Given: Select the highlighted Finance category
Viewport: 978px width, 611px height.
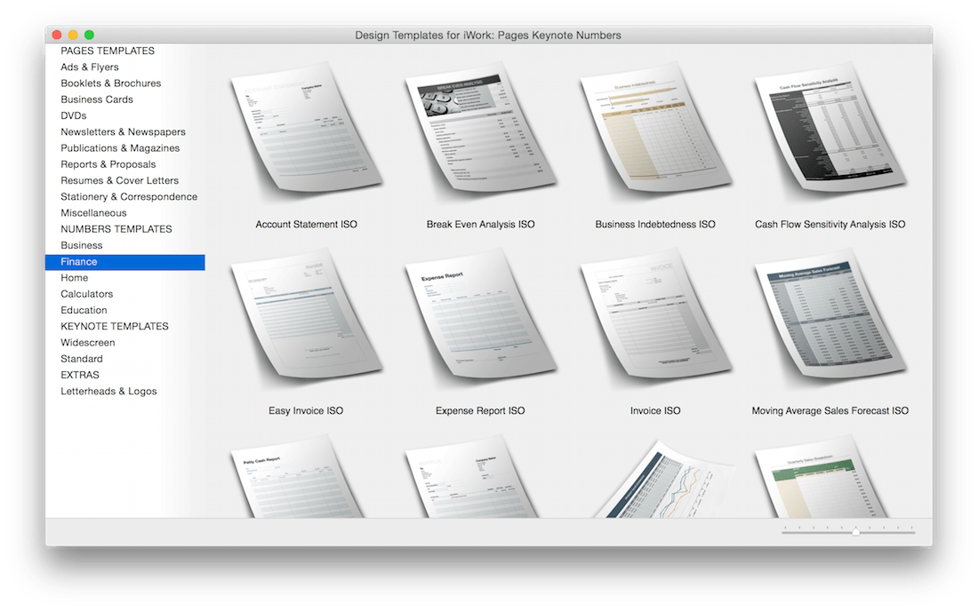Looking at the screenshot, I should click(124, 262).
